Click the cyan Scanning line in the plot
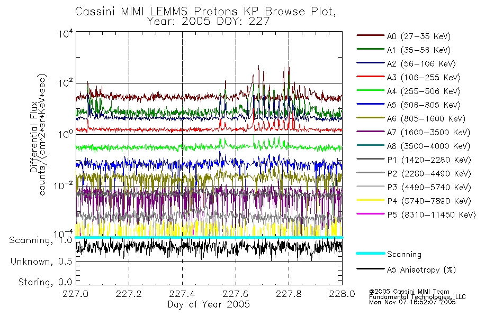Viewport: 503px width, 317px height. [x=209, y=238]
